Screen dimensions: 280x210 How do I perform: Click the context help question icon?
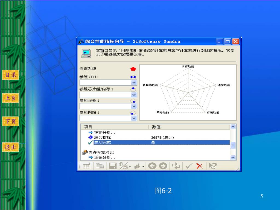pos(212,166)
